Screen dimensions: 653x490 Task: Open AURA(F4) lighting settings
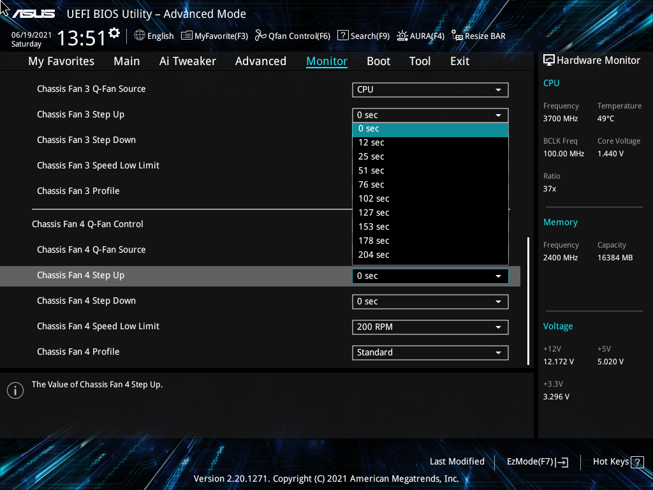(x=420, y=36)
